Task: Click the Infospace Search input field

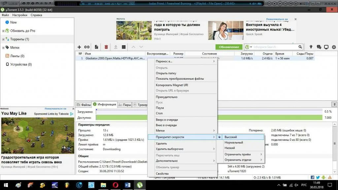Action: coord(275,47)
